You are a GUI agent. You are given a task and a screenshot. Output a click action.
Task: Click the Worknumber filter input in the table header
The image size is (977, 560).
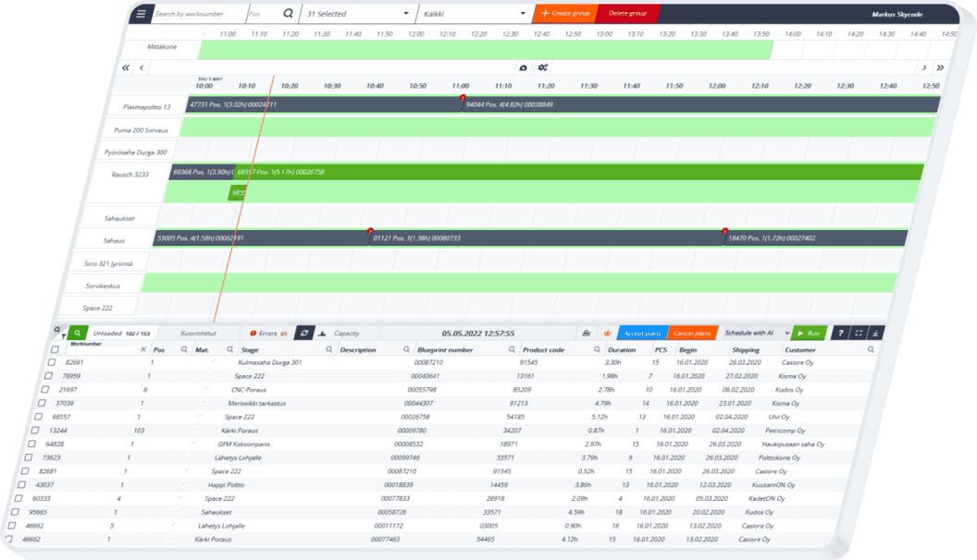point(100,350)
